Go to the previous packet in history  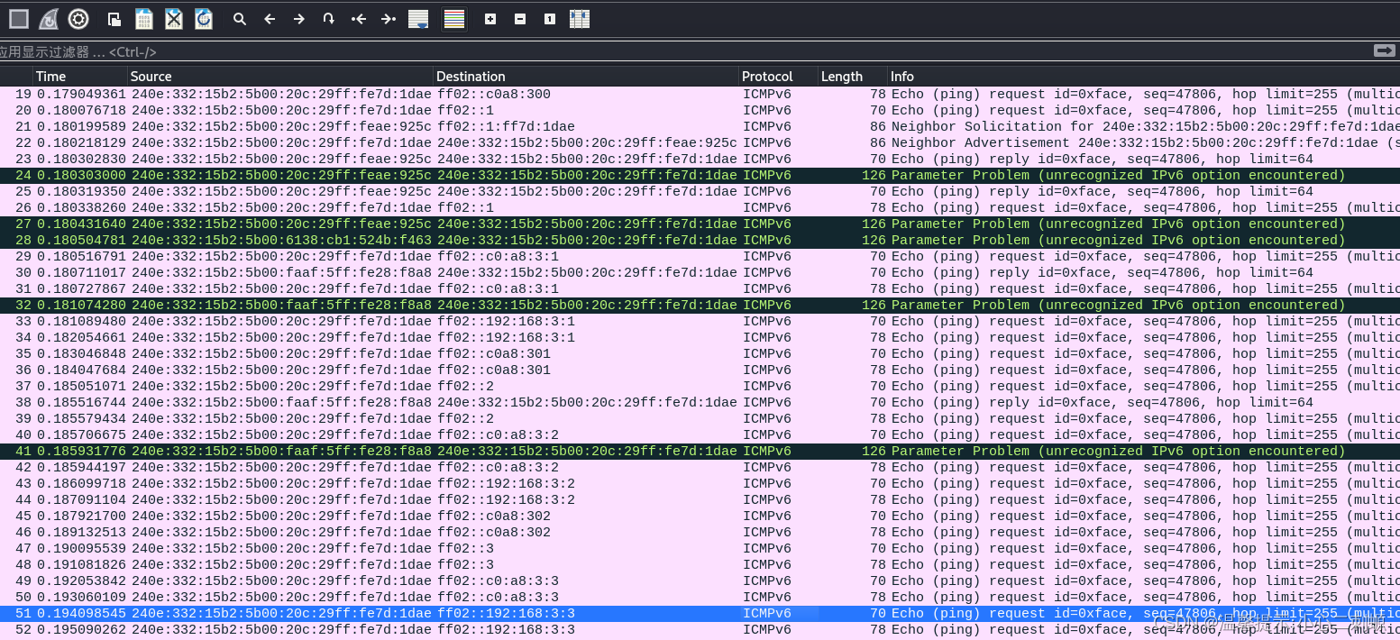270,18
